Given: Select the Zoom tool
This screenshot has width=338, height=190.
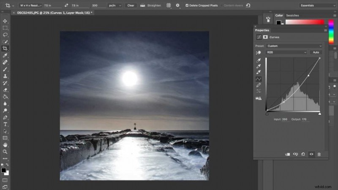Looking at the screenshot, I should pos(5,152).
